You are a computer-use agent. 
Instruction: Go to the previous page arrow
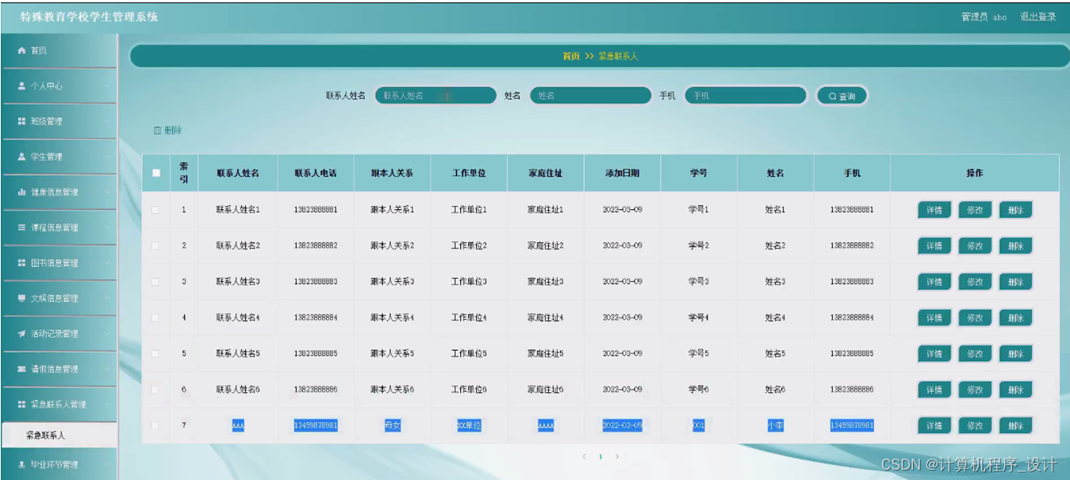tap(585, 457)
